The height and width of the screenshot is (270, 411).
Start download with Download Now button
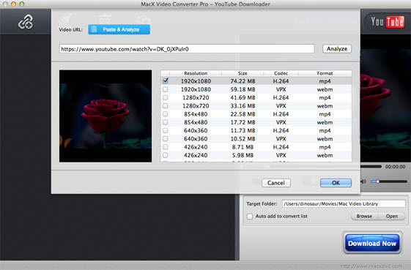point(372,243)
